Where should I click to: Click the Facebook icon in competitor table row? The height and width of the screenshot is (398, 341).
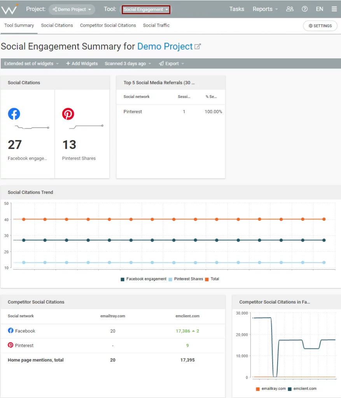click(10, 330)
